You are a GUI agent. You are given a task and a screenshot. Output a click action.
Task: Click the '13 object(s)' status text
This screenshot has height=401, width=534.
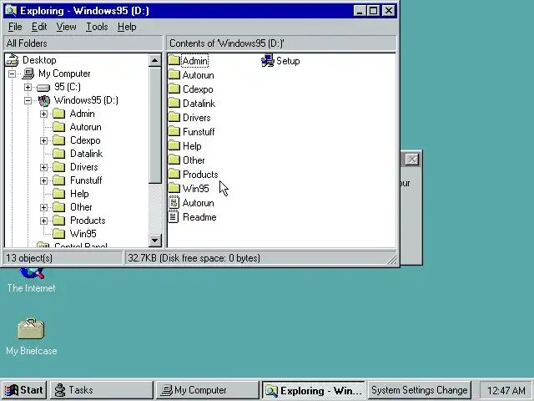(x=29, y=258)
